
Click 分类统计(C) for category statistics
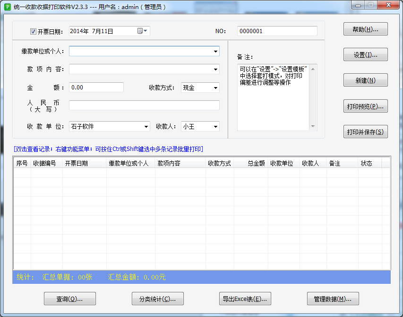pos(157,299)
